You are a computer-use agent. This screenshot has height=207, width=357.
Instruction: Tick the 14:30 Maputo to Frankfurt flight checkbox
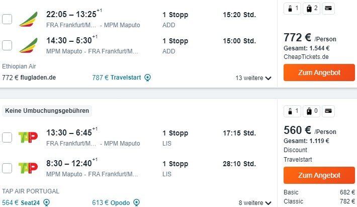click(x=7, y=45)
